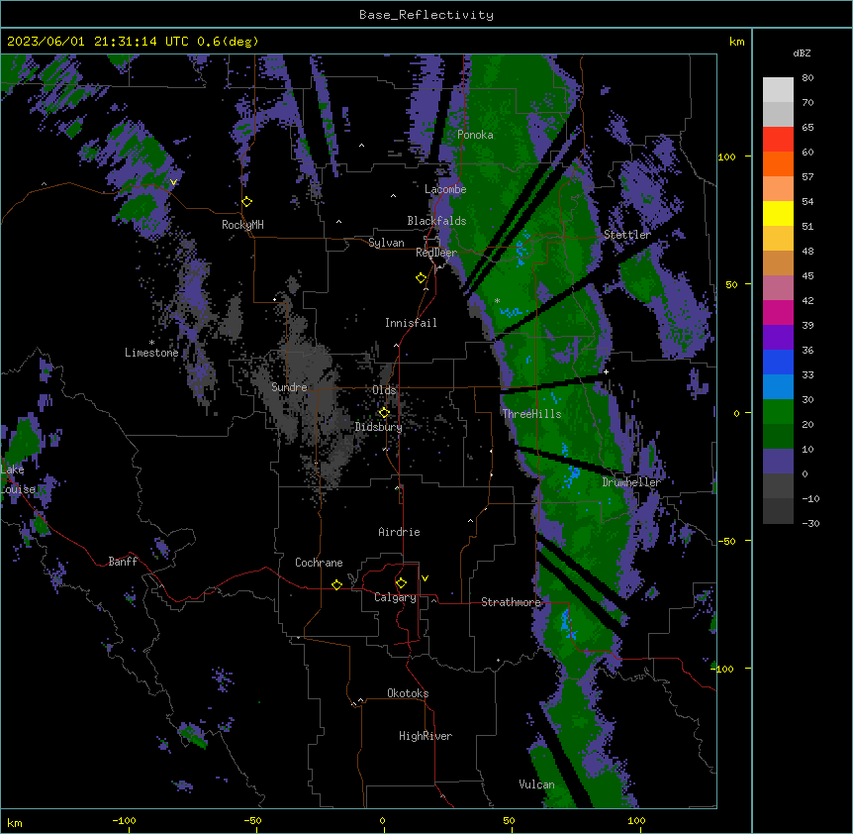The width and height of the screenshot is (853, 834).
Task: Click the Stettler city label
Action: [627, 235]
